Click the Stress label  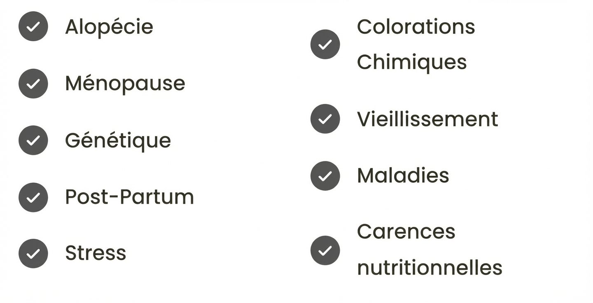pyautogui.click(x=96, y=253)
